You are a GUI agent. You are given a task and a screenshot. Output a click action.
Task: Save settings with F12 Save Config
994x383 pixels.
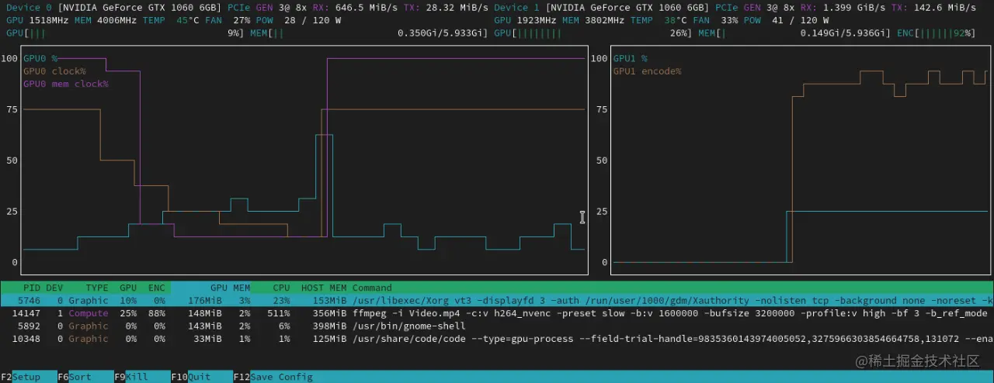point(272,377)
